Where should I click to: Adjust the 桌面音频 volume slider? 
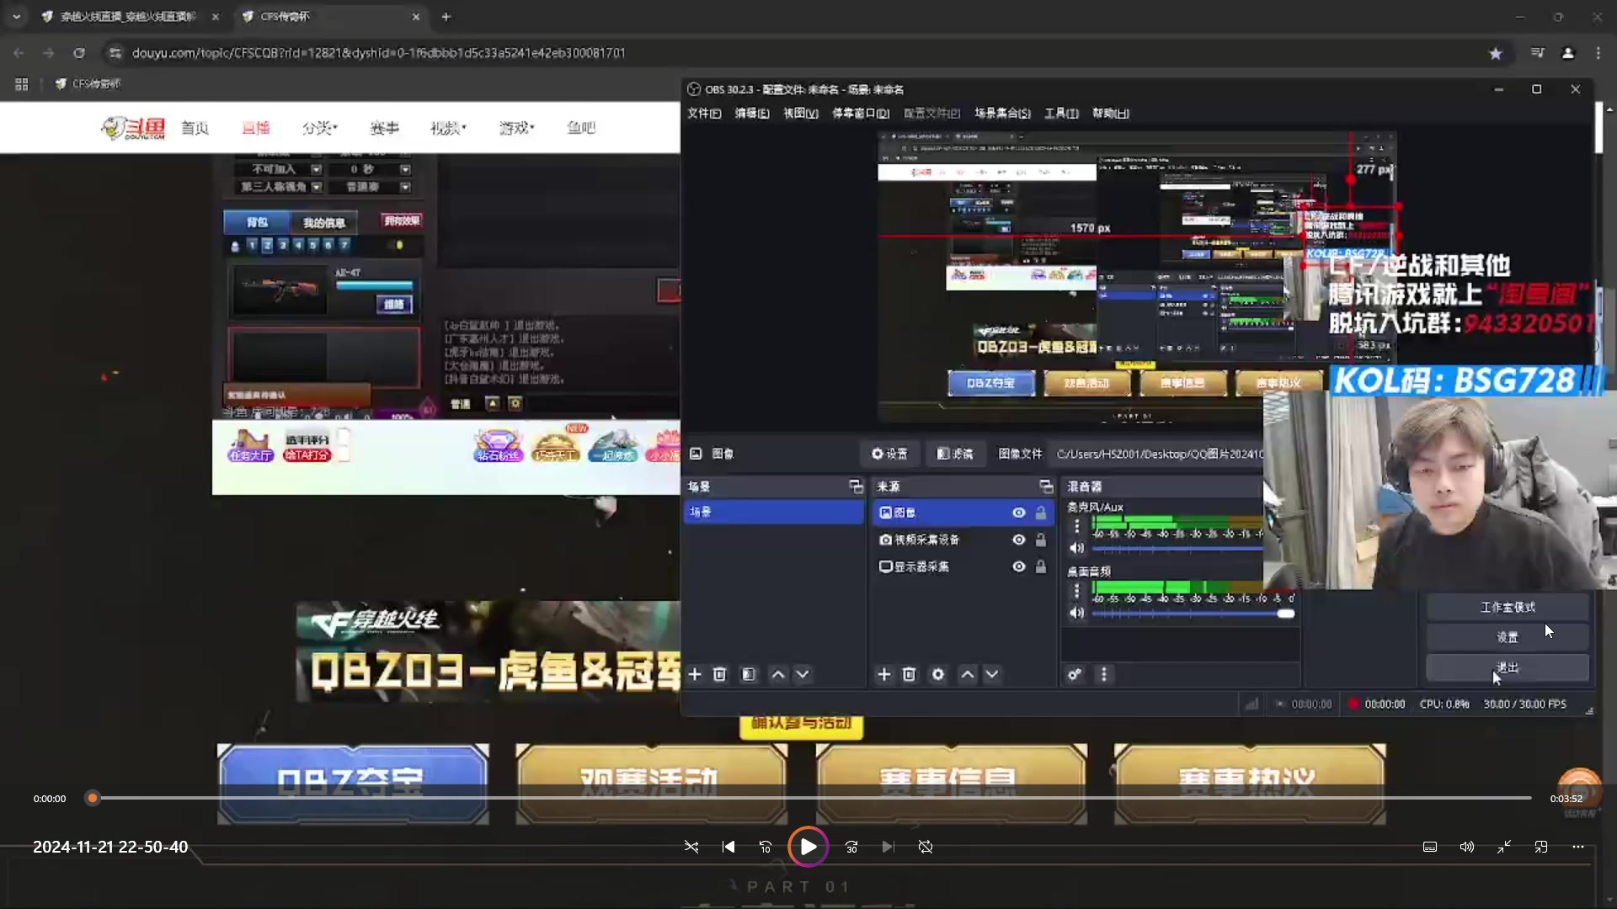click(x=1285, y=614)
